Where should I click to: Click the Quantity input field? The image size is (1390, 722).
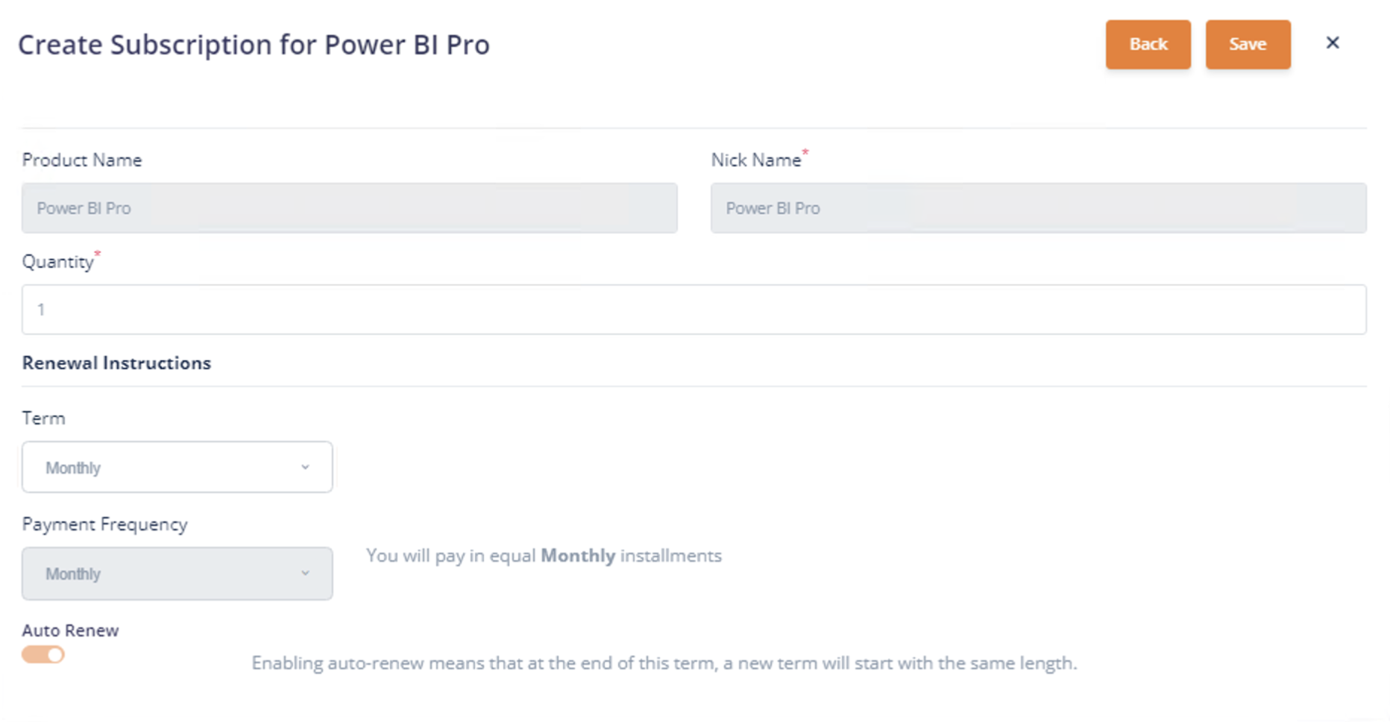(694, 310)
